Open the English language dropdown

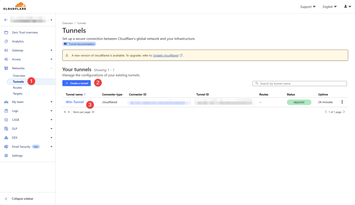330,7
